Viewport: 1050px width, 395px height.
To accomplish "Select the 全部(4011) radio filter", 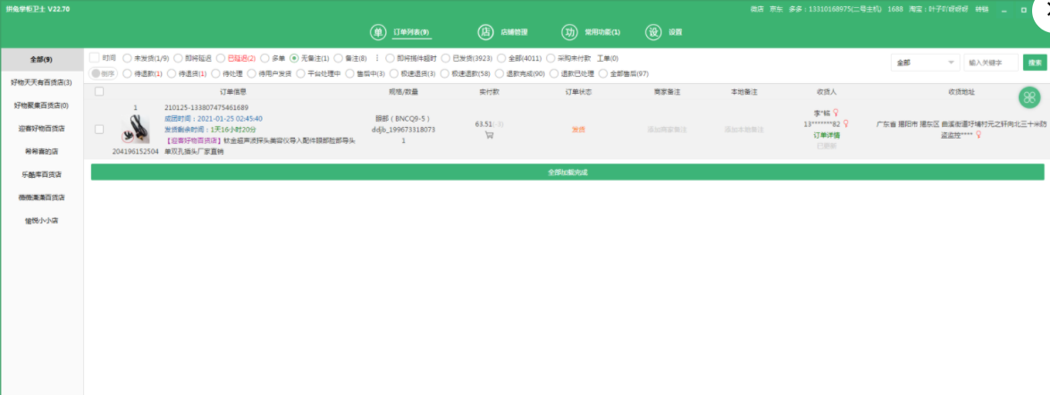I will pos(501,58).
